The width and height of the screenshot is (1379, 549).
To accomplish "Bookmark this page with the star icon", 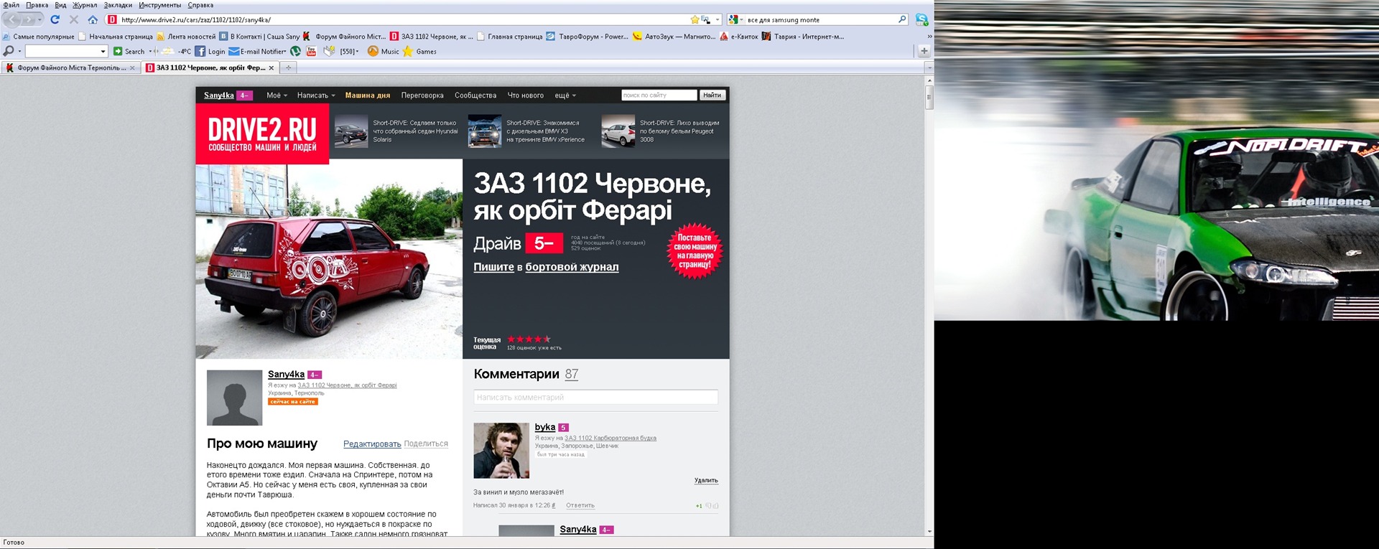I will click(695, 20).
